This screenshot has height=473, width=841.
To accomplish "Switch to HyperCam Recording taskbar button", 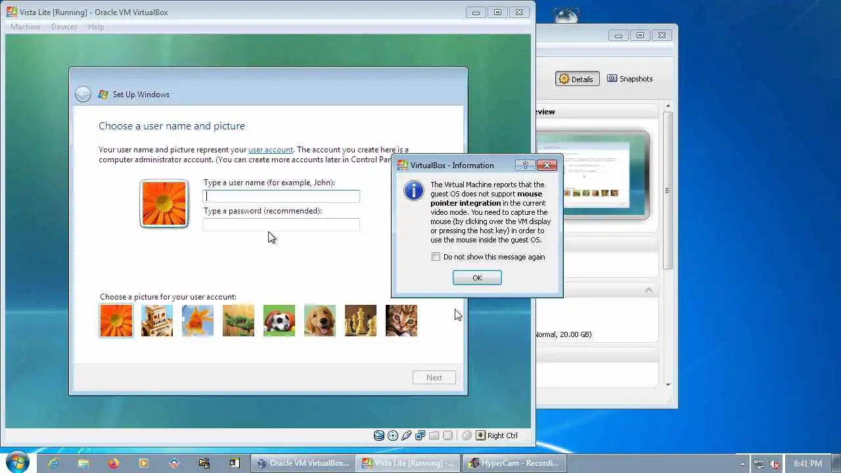I will tap(514, 463).
